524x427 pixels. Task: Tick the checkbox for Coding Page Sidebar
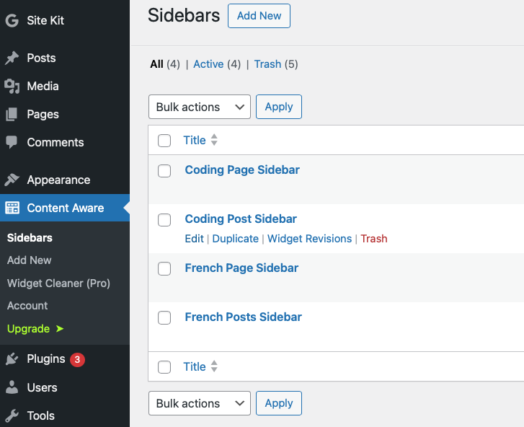164,171
